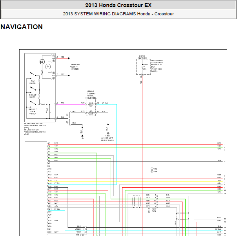Click the 'RED' label at switch pin 5
The width and height of the screenshot is (237, 236).
62,57
